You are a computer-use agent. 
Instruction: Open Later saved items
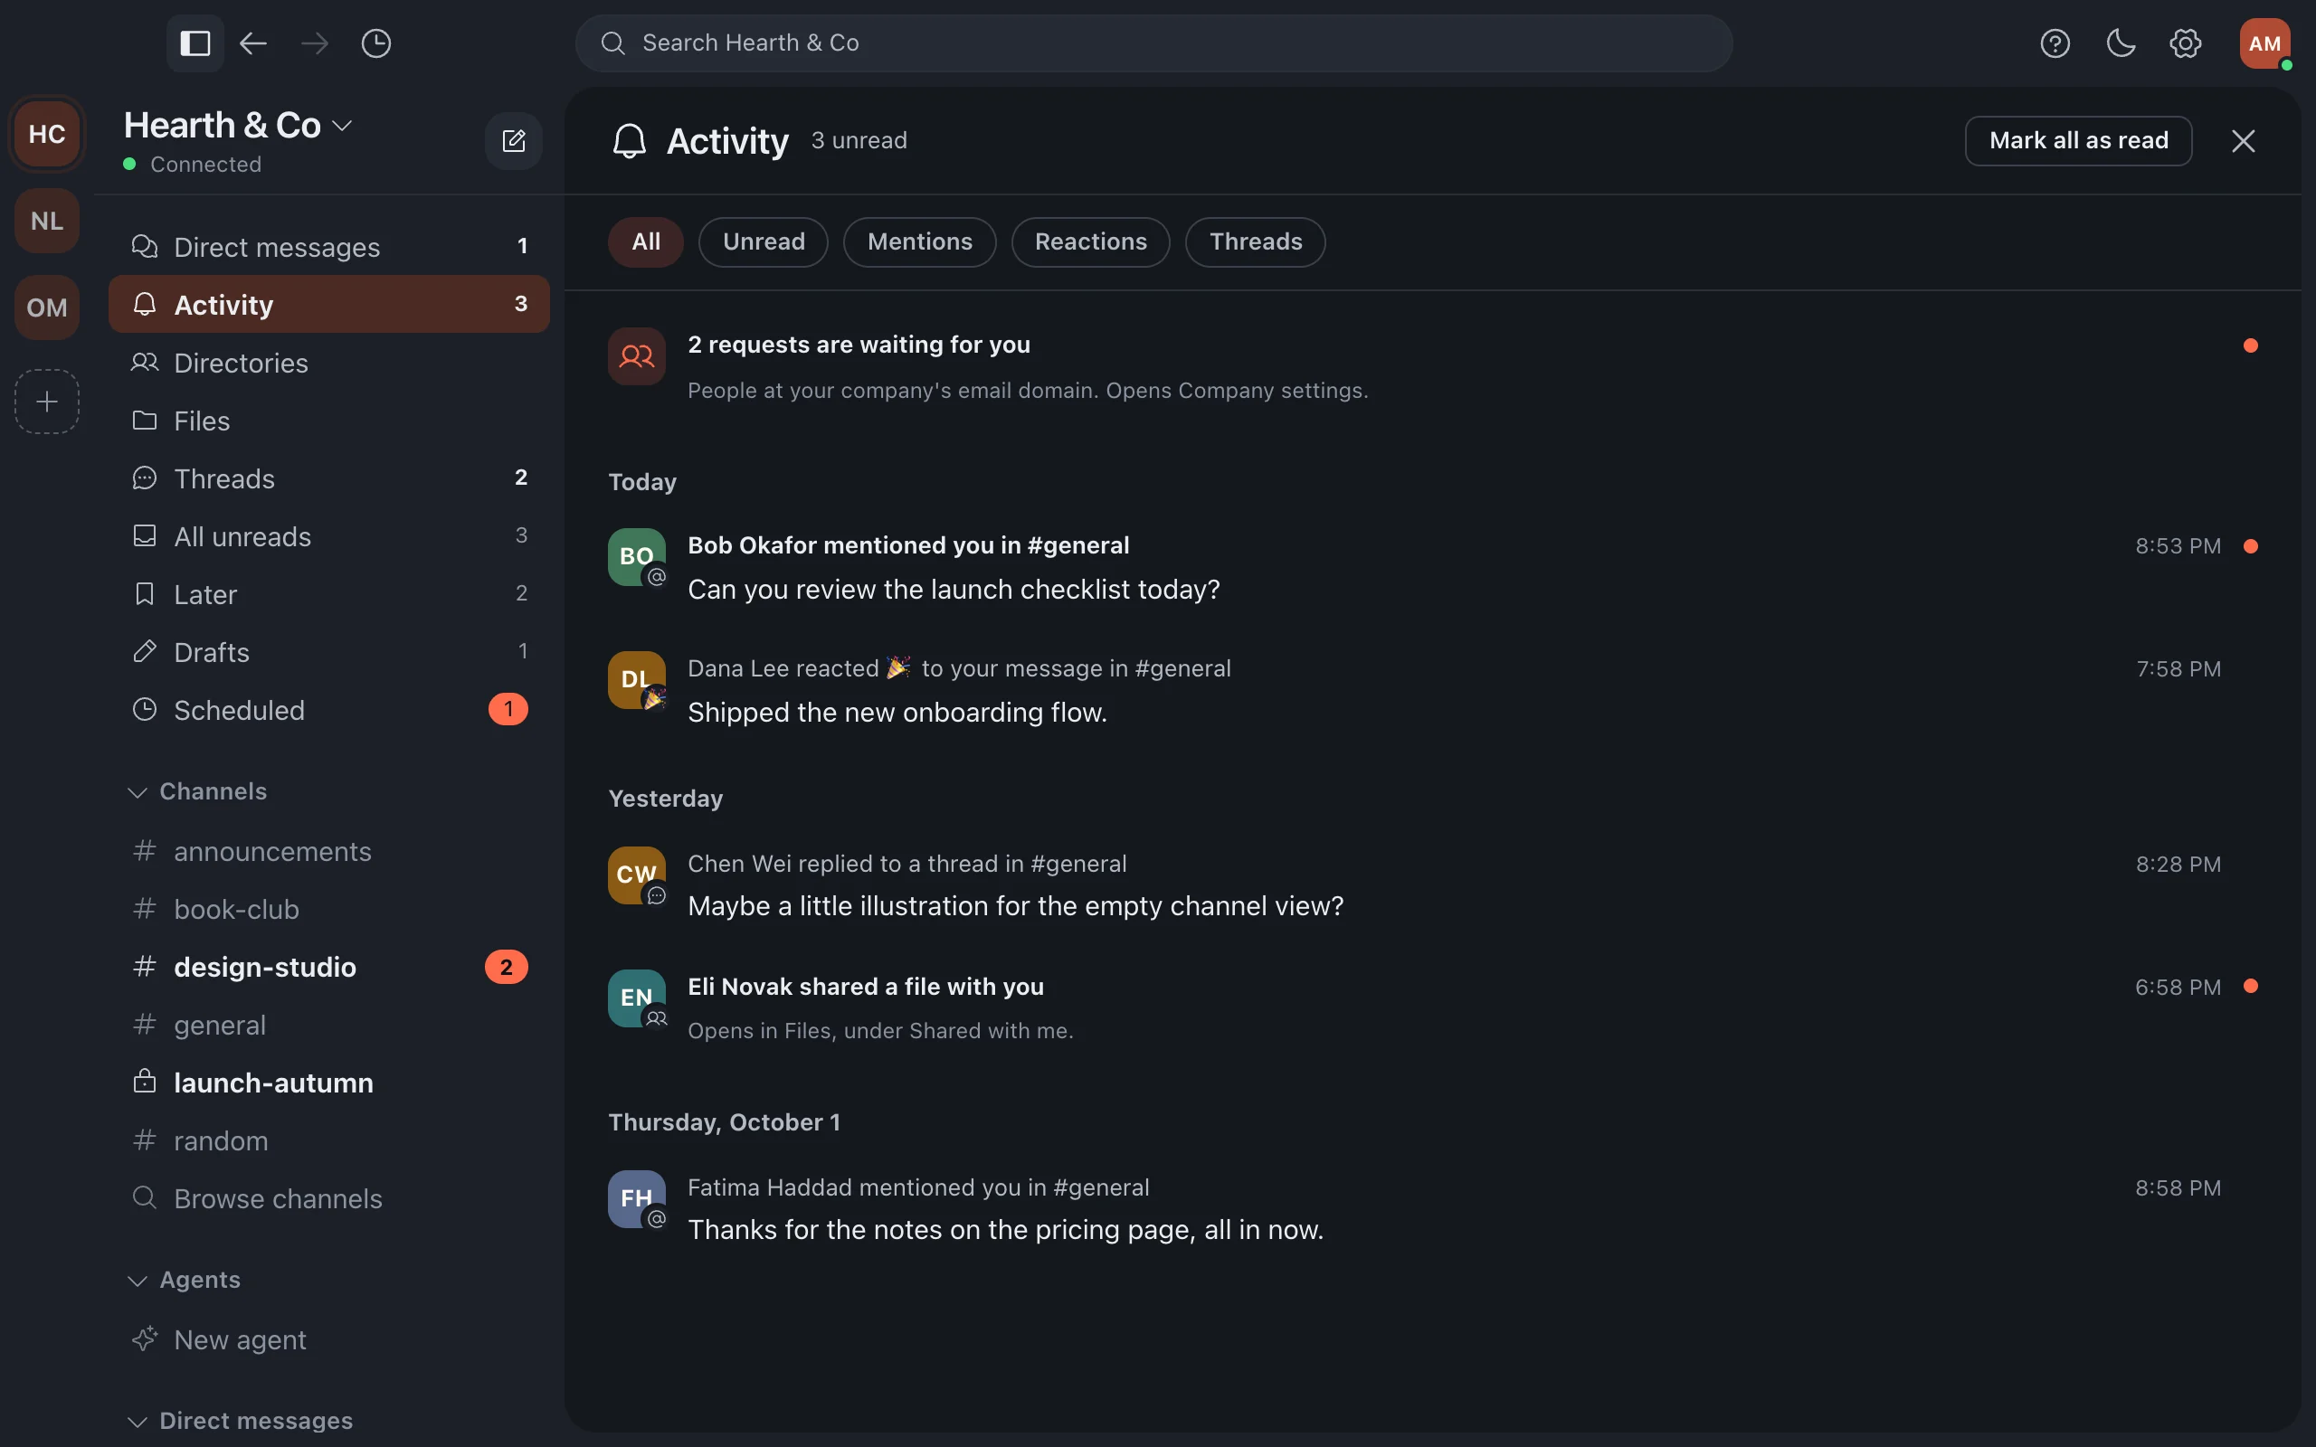click(x=329, y=594)
